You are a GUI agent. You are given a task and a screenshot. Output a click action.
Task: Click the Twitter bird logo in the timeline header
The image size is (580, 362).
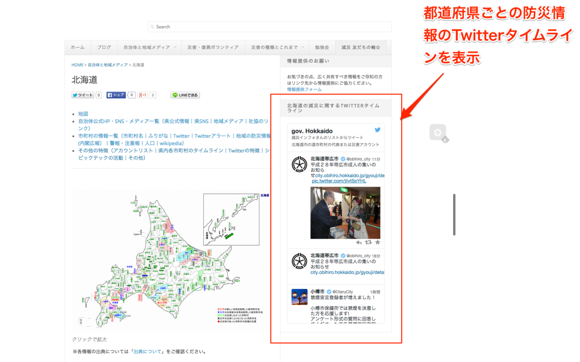click(x=377, y=130)
